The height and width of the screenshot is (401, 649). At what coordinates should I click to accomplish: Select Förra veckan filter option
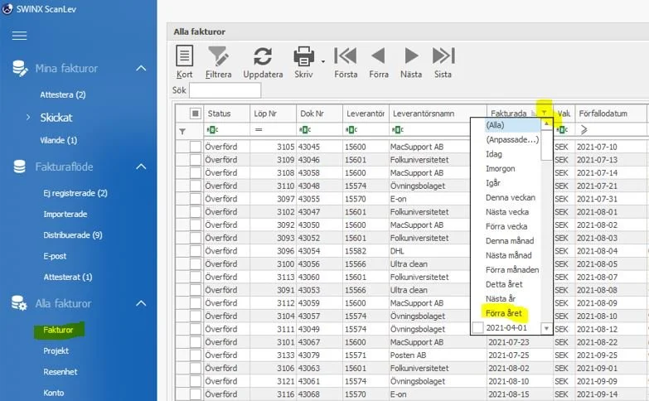(x=506, y=226)
